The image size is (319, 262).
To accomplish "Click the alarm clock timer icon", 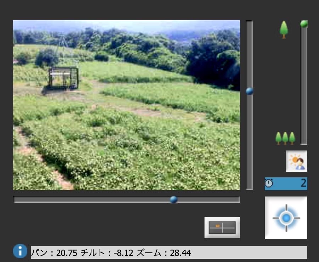I will [x=269, y=183].
